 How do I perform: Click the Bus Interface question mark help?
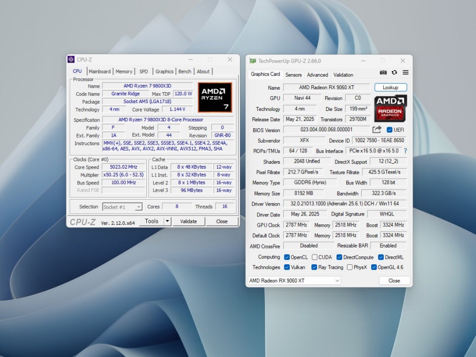(405, 151)
